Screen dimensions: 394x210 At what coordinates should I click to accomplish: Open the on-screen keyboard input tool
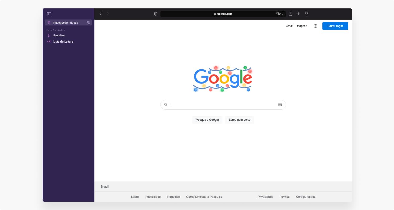coord(279,105)
